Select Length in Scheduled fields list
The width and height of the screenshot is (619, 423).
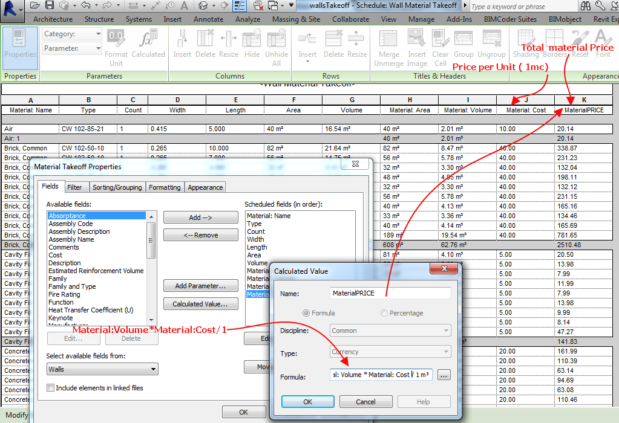click(x=257, y=247)
